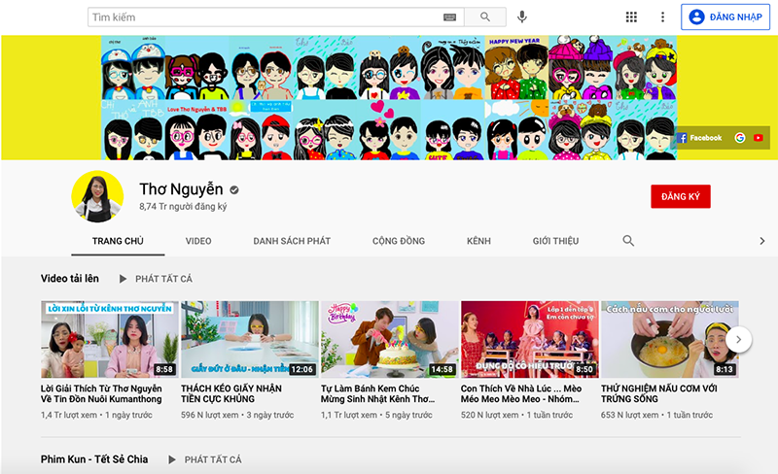
Task: Click 596 N lượt xem metadata
Action: tap(210, 415)
